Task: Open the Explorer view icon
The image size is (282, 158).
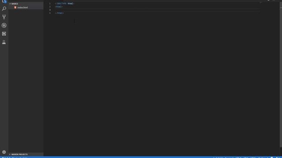Action: click(4, 1)
